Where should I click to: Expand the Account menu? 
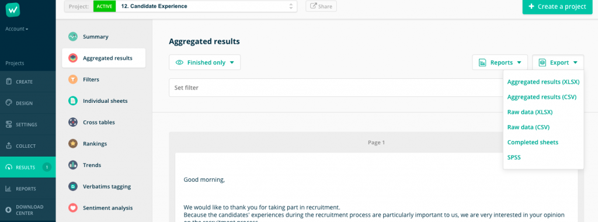coord(17,29)
